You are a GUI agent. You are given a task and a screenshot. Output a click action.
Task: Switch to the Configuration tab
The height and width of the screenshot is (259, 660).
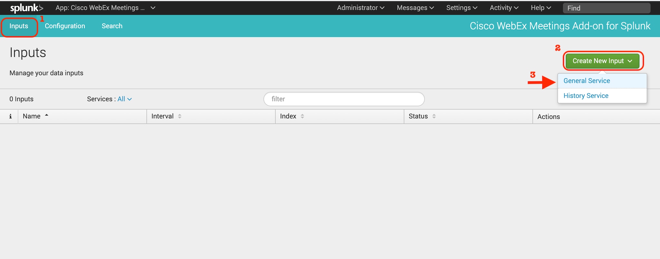(x=65, y=26)
